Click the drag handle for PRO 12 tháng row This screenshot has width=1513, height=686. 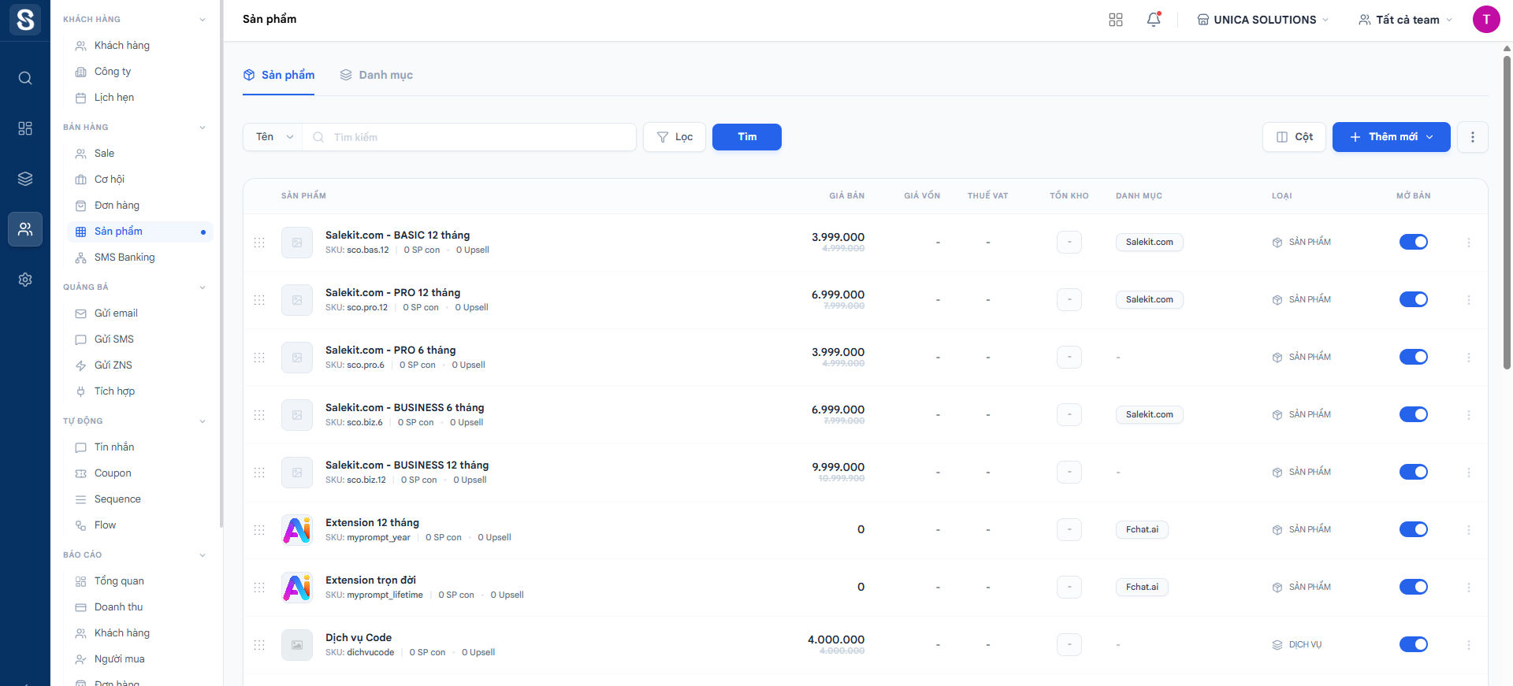point(259,300)
